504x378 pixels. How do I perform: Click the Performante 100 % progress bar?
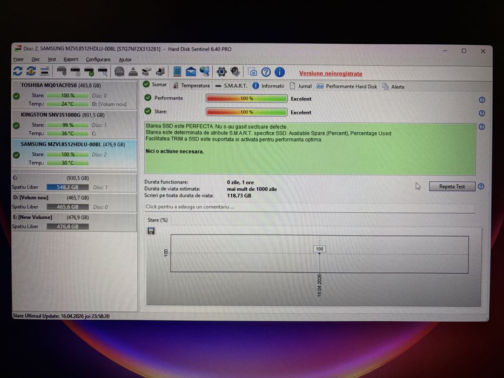[x=246, y=98]
